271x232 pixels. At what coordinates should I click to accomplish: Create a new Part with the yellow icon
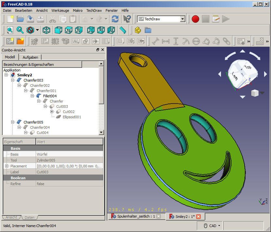(138, 30)
